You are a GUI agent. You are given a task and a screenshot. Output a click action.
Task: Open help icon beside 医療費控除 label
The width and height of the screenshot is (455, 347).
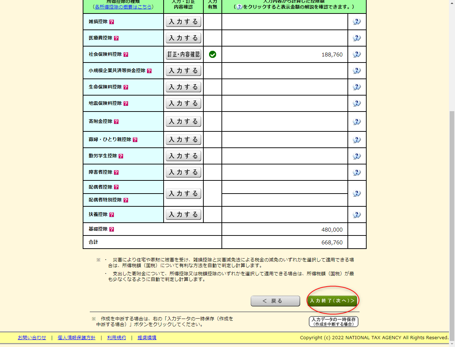(116, 38)
